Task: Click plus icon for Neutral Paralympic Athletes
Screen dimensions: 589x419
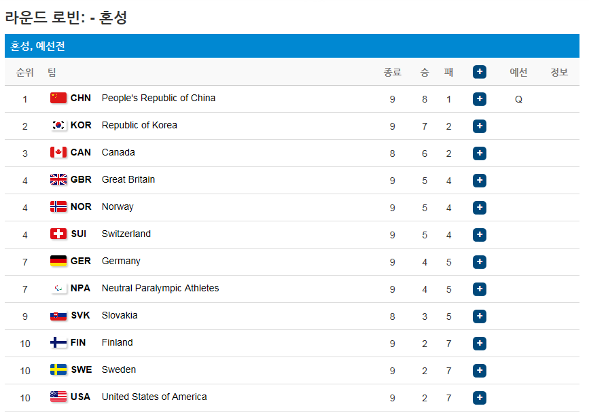Action: [x=480, y=289]
